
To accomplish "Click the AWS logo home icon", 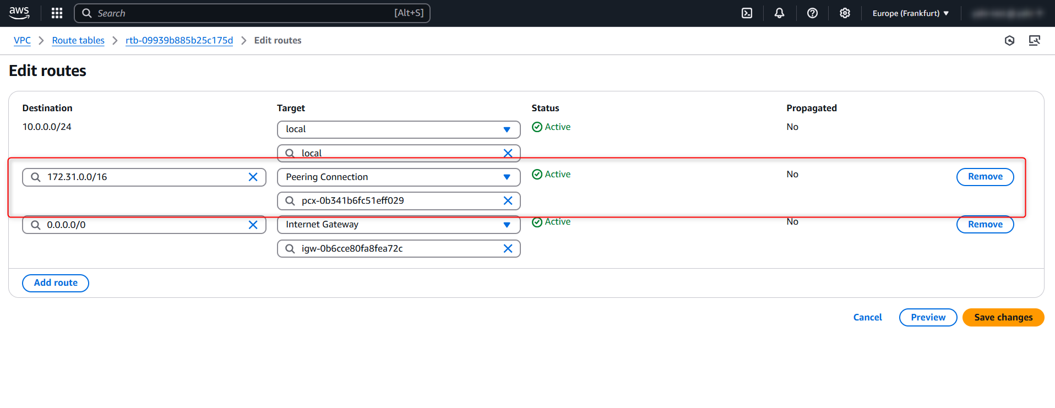I will pyautogui.click(x=19, y=13).
